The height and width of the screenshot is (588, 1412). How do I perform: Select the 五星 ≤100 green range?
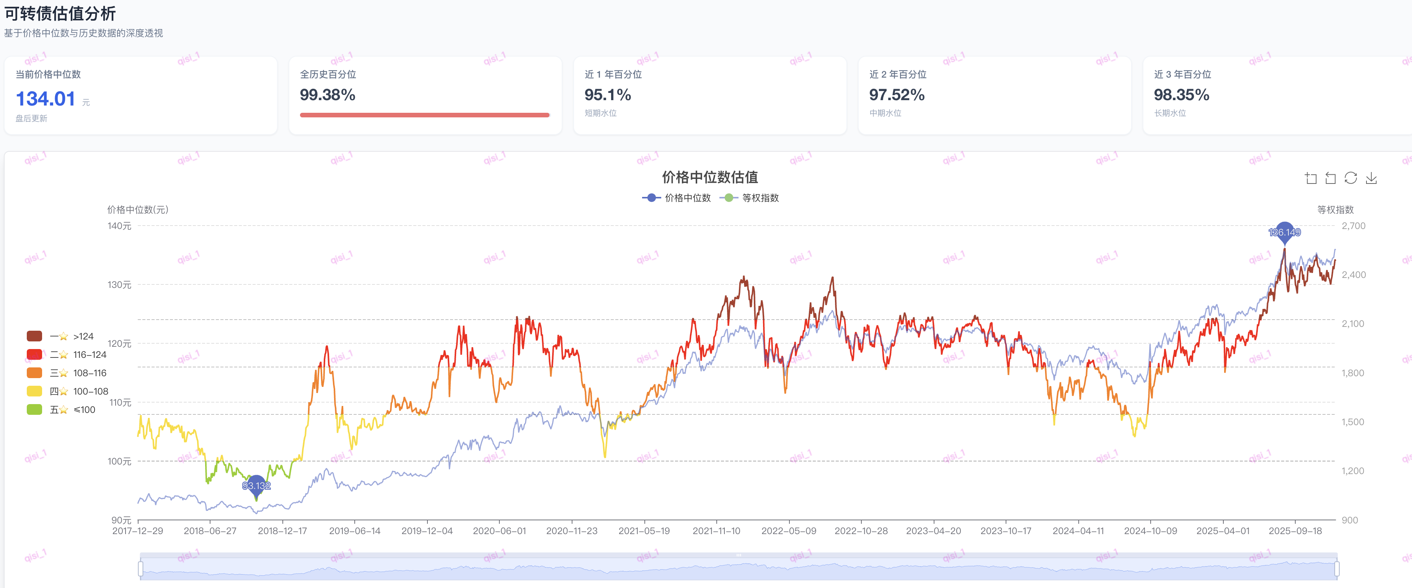(x=34, y=409)
